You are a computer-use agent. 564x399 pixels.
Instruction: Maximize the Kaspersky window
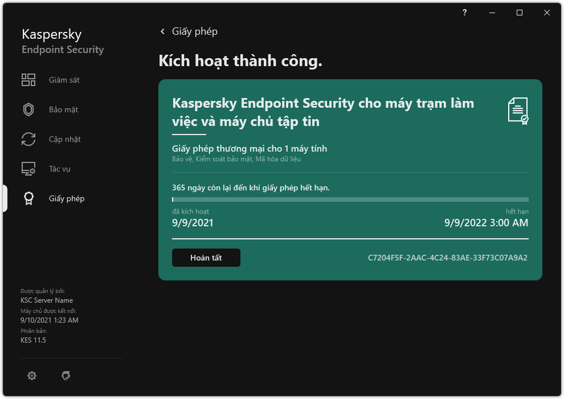520,13
